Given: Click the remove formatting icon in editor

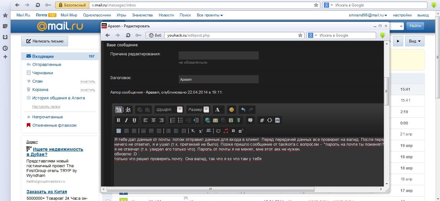Looking at the screenshot, I should [x=128, y=110].
